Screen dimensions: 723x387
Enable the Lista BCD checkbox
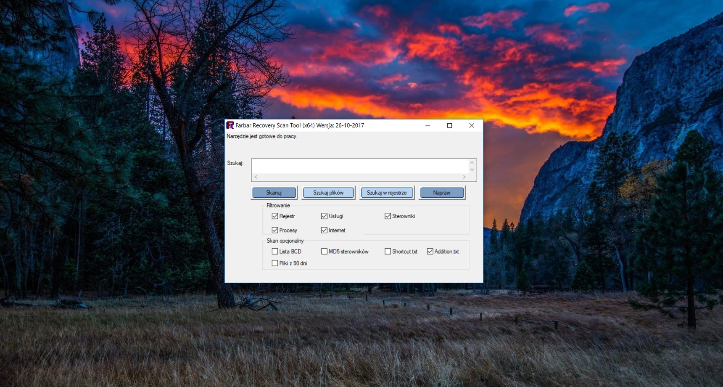click(275, 252)
